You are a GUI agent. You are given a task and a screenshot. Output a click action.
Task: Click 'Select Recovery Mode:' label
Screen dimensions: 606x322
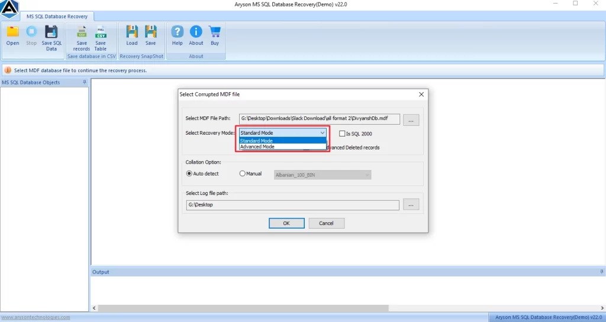click(210, 133)
